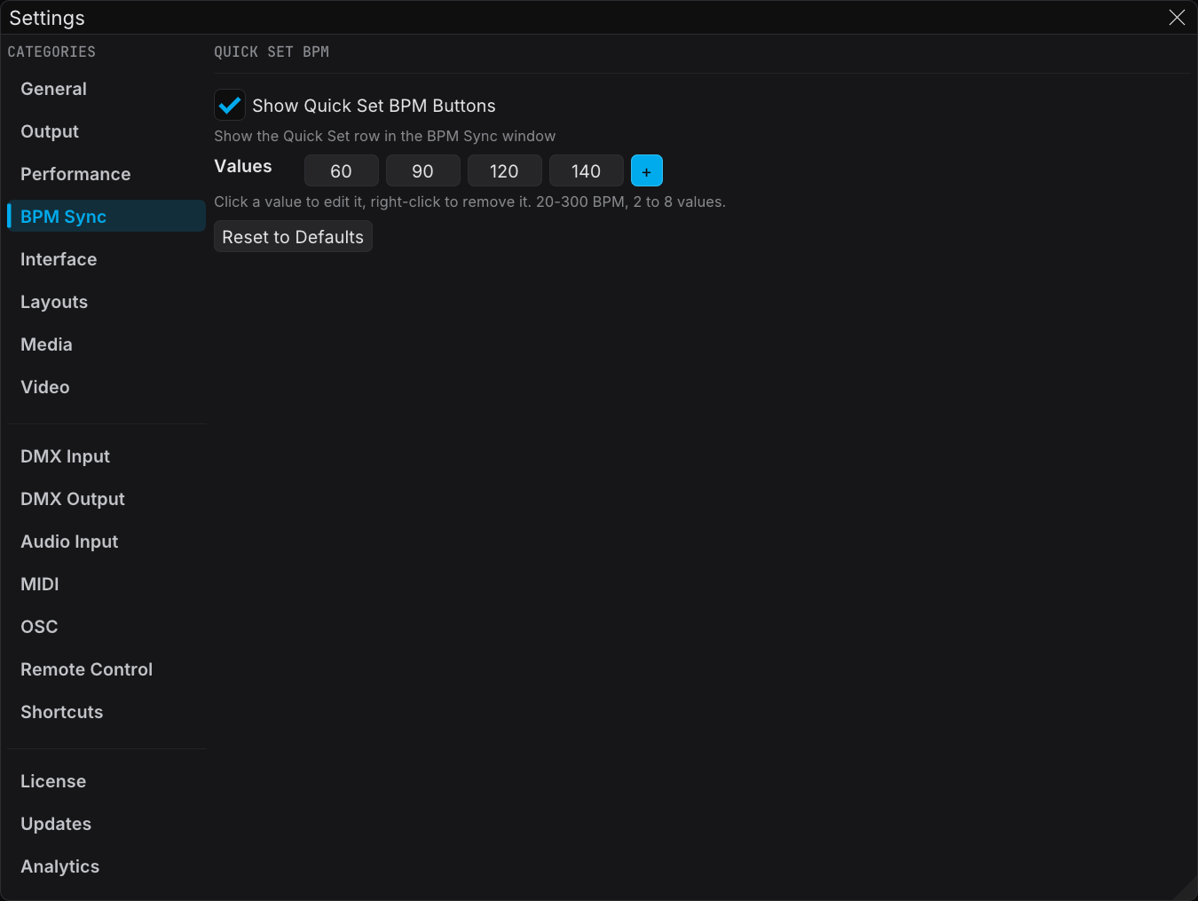Edit the 90 BPM value
The height and width of the screenshot is (901, 1198).
423,170
